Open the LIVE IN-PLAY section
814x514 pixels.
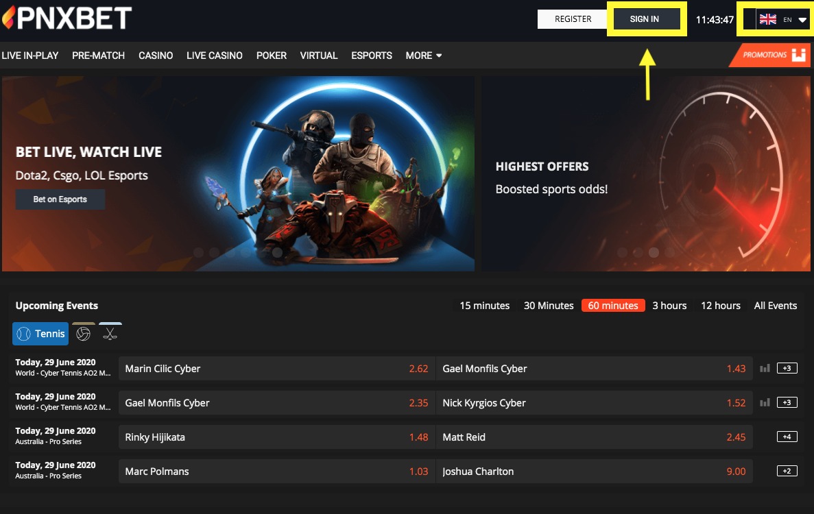(30, 56)
